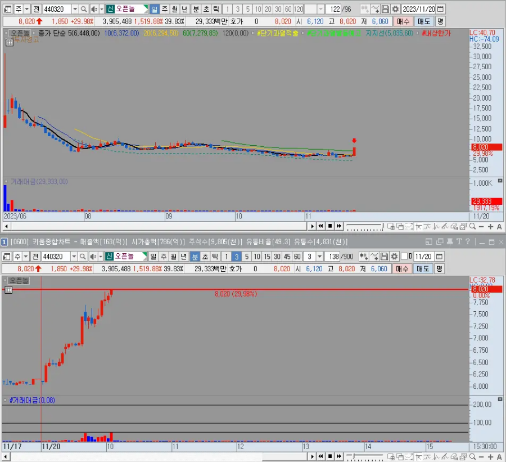The height and width of the screenshot is (462, 506).
Task: Select 30-minute tab in lower chart
Action: pyautogui.click(x=277, y=257)
